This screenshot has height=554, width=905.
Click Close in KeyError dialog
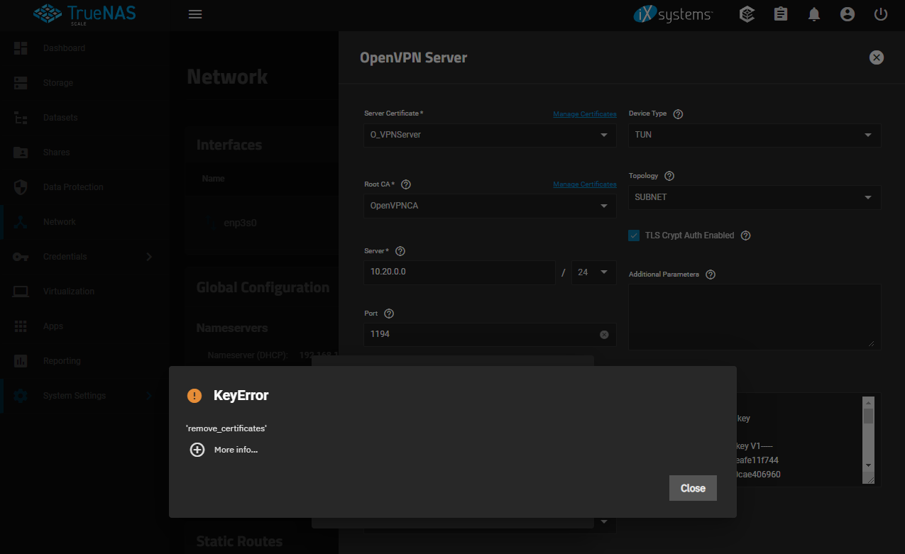point(693,488)
